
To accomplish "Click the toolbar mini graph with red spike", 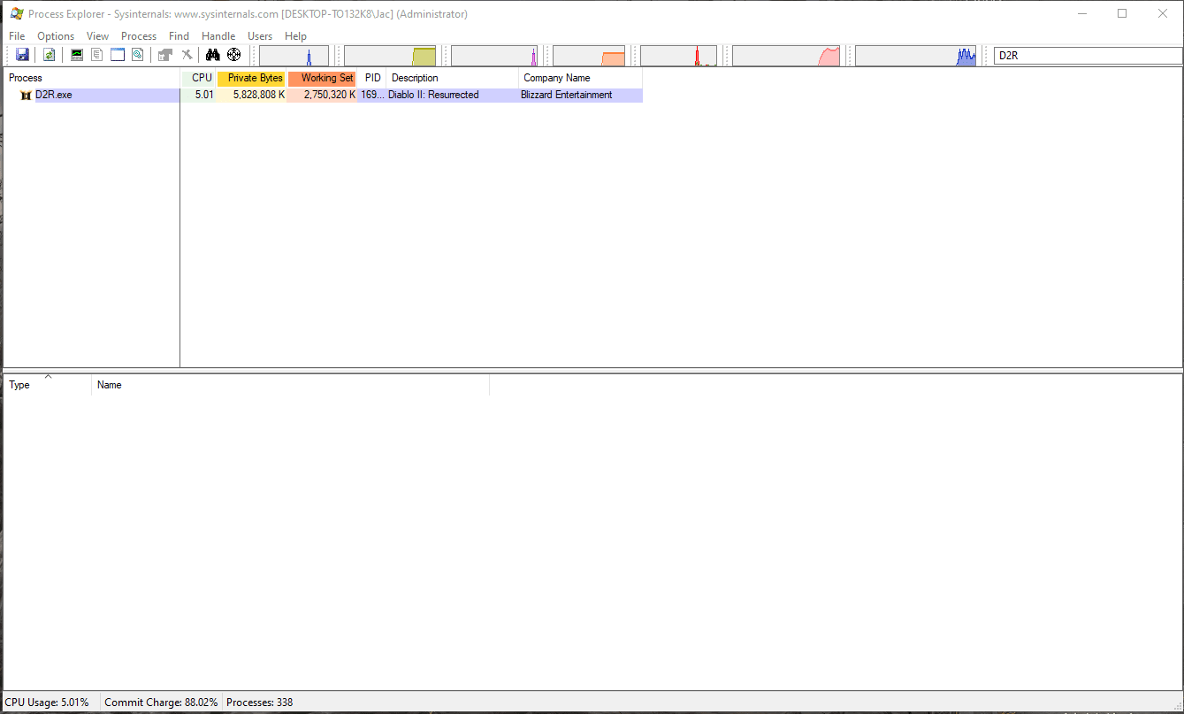I will click(x=678, y=56).
